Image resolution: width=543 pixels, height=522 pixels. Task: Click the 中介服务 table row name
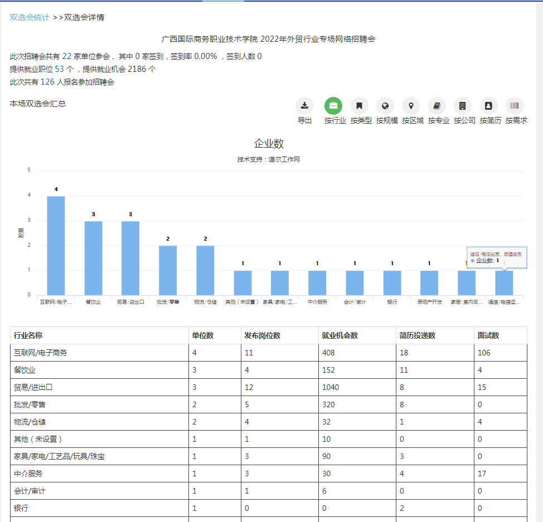(x=28, y=474)
